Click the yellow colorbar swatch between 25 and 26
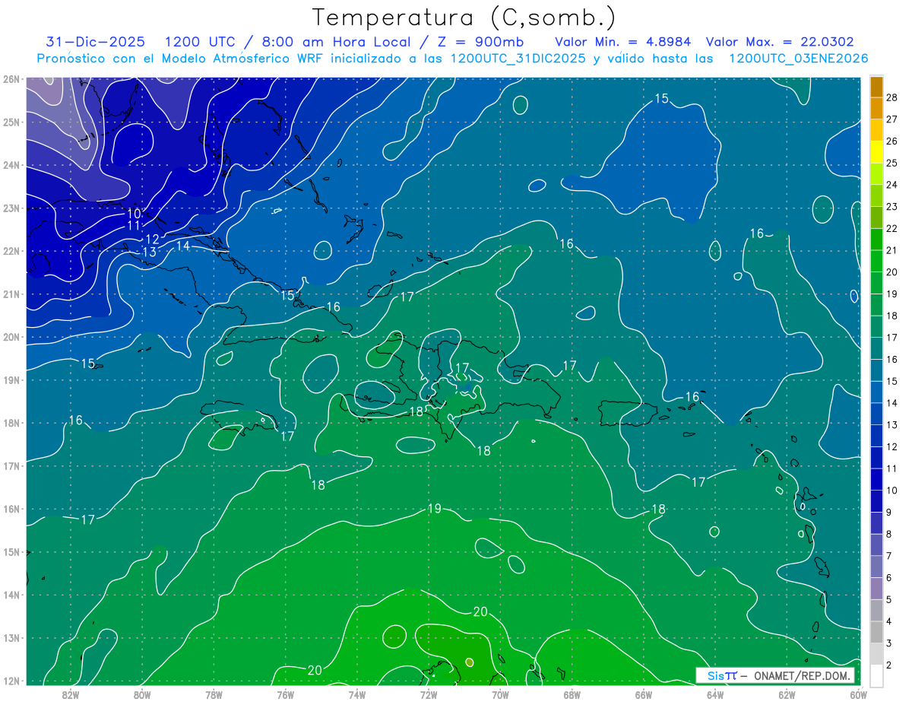This screenshot has height=705, width=912. (x=876, y=152)
